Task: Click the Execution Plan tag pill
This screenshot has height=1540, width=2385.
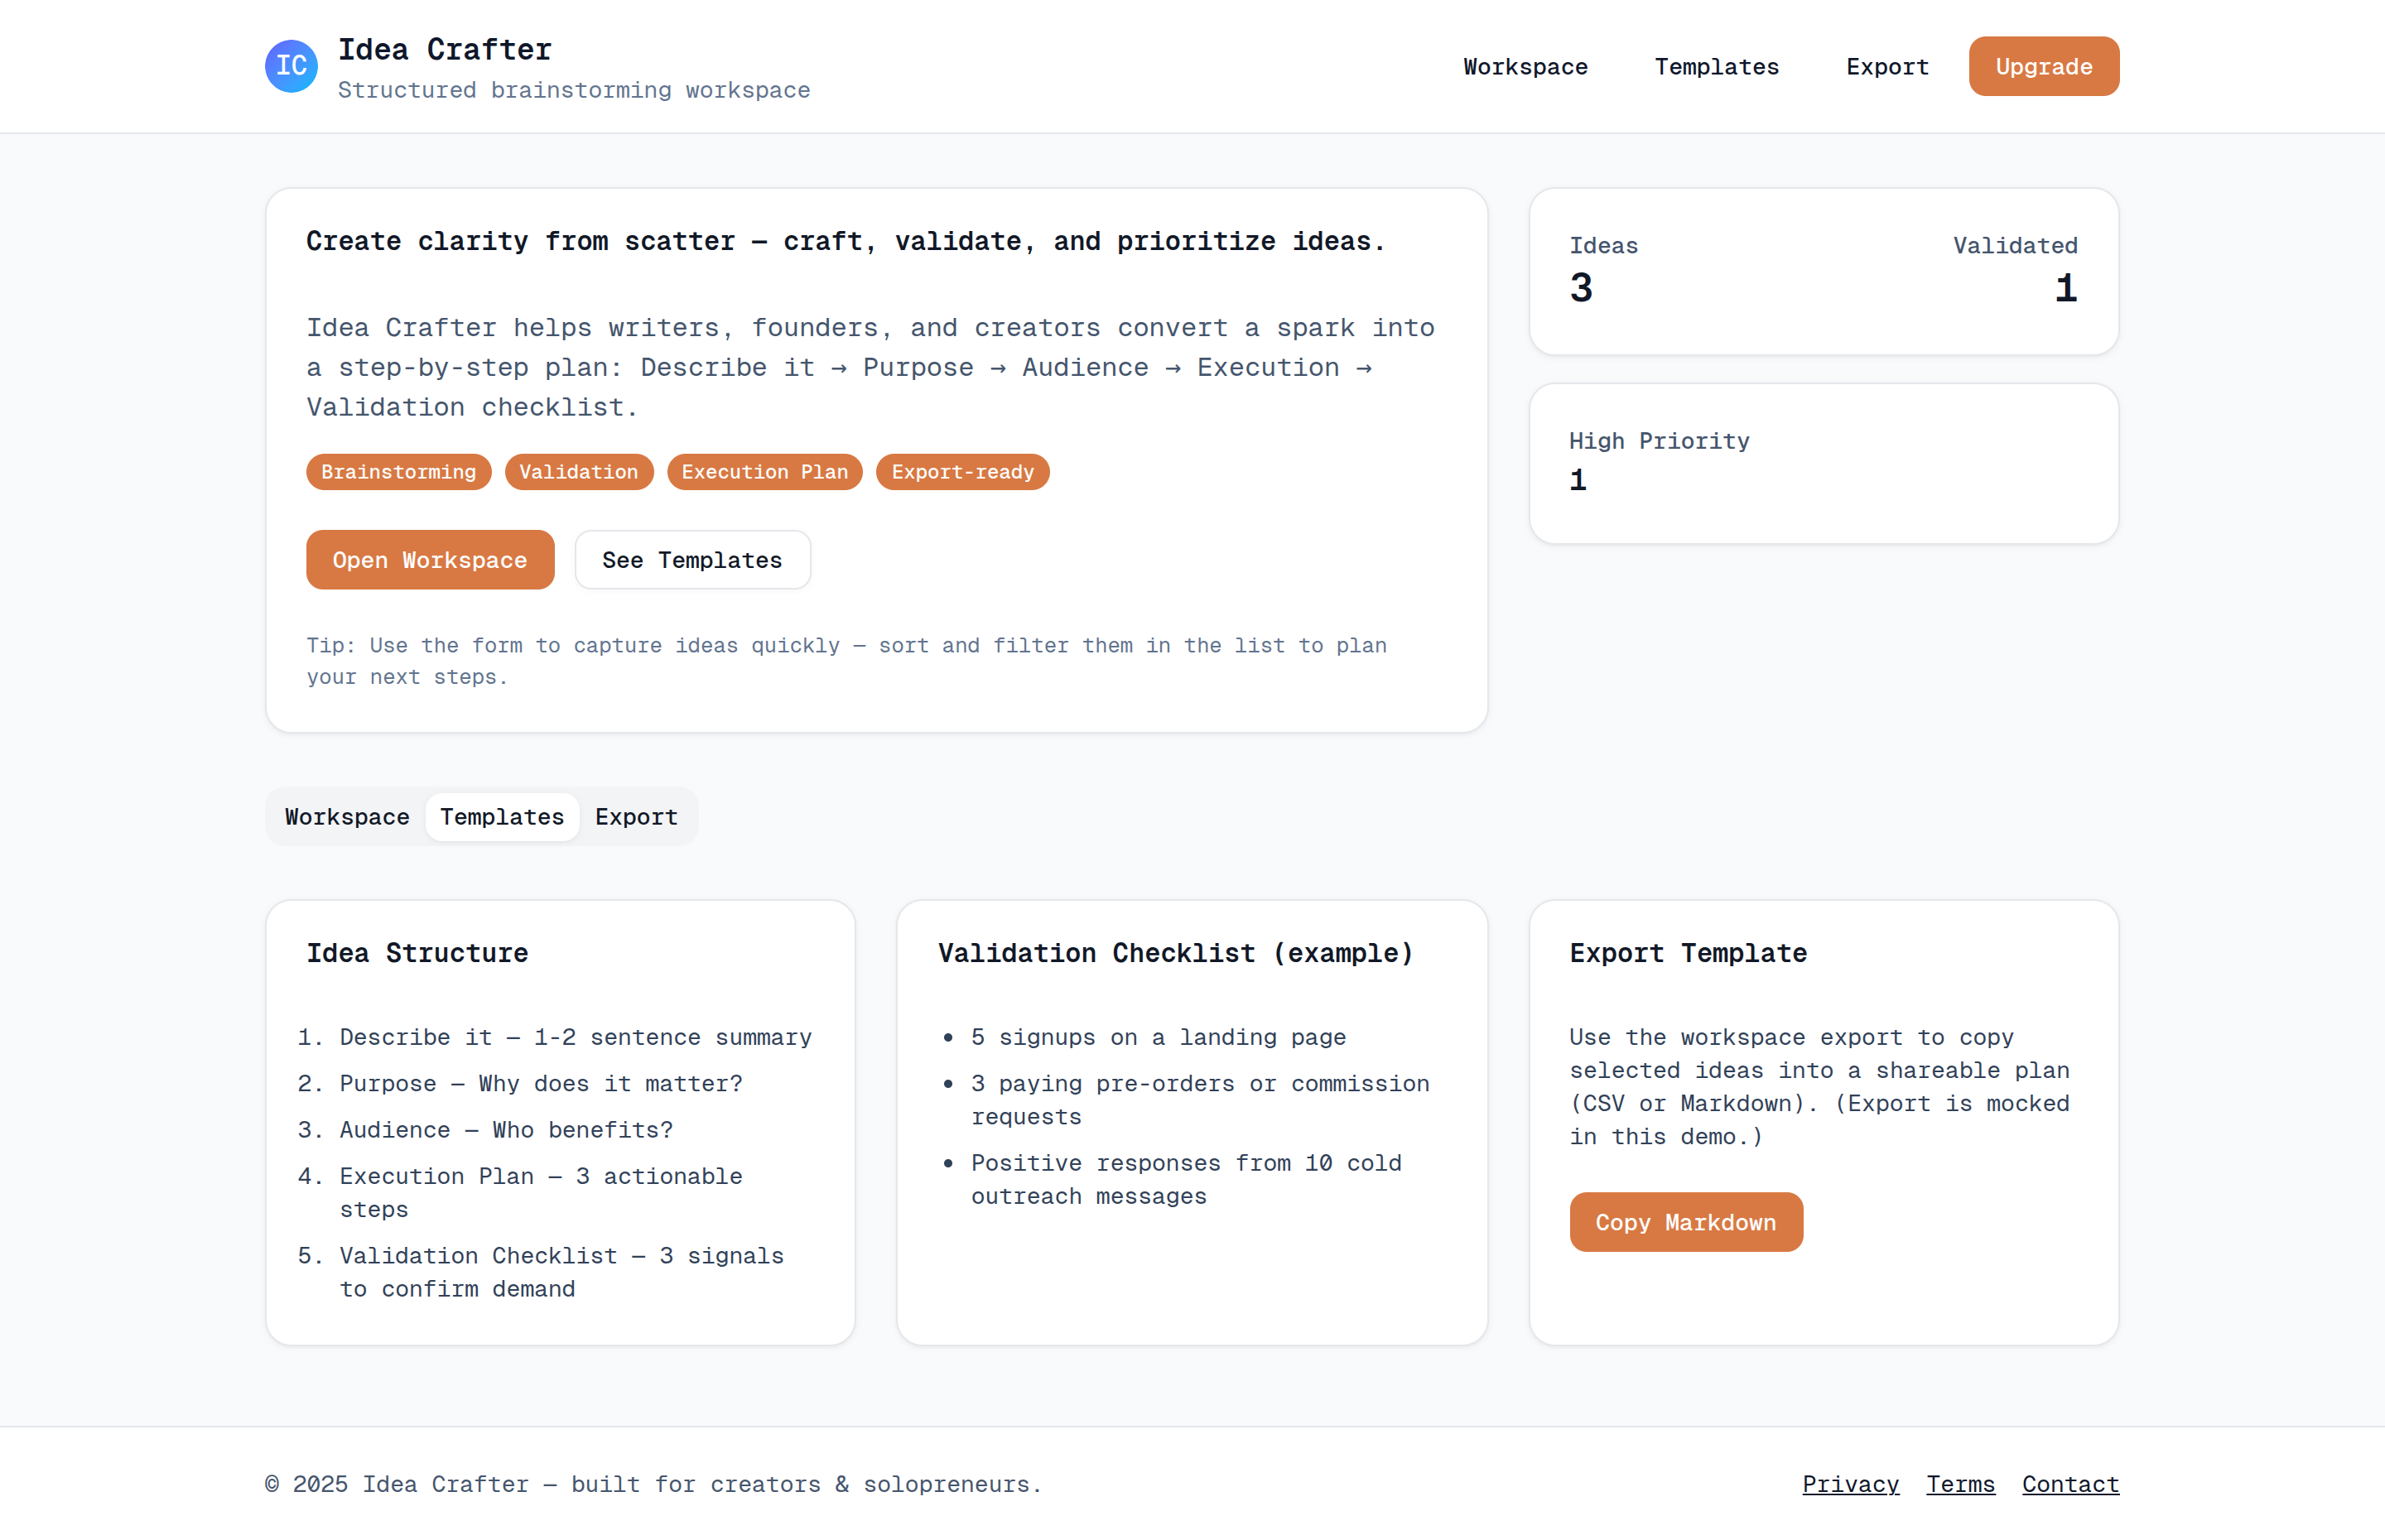Action: (x=764, y=472)
